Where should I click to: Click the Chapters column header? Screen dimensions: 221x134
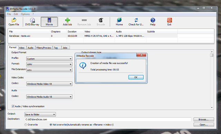tap(58, 32)
